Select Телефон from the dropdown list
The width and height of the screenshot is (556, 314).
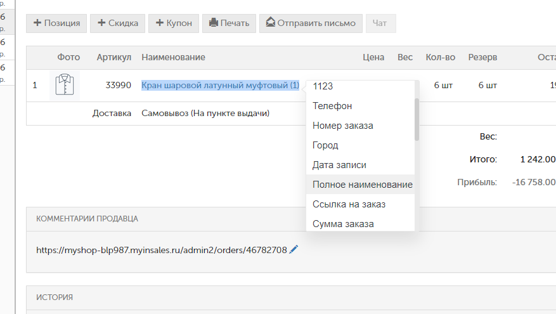[332, 106]
